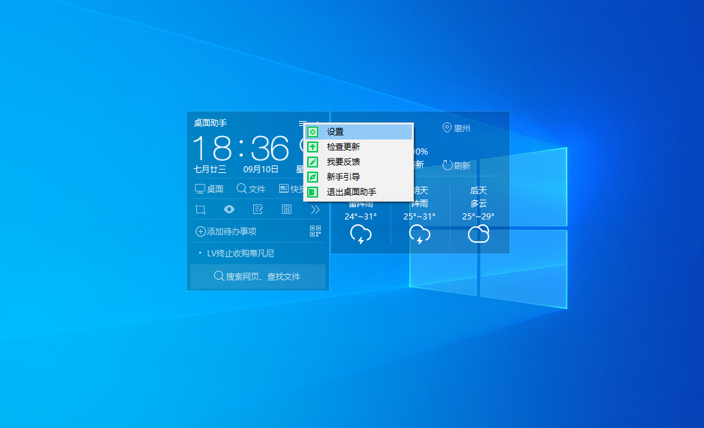The width and height of the screenshot is (704, 428).
Task: Open the hamburger menu at widget top
Action: coord(301,122)
